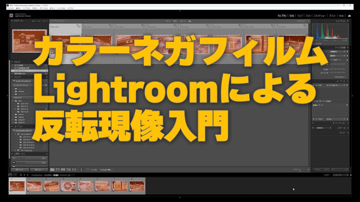Viewport: 360px width, 202px height.
Task: Go forward to next source arrow
Action: click(x=28, y=175)
